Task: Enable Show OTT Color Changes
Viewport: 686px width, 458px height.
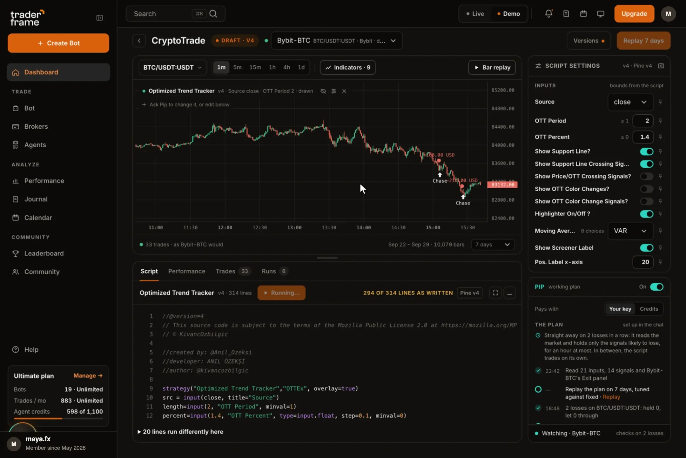Action: 647,189
